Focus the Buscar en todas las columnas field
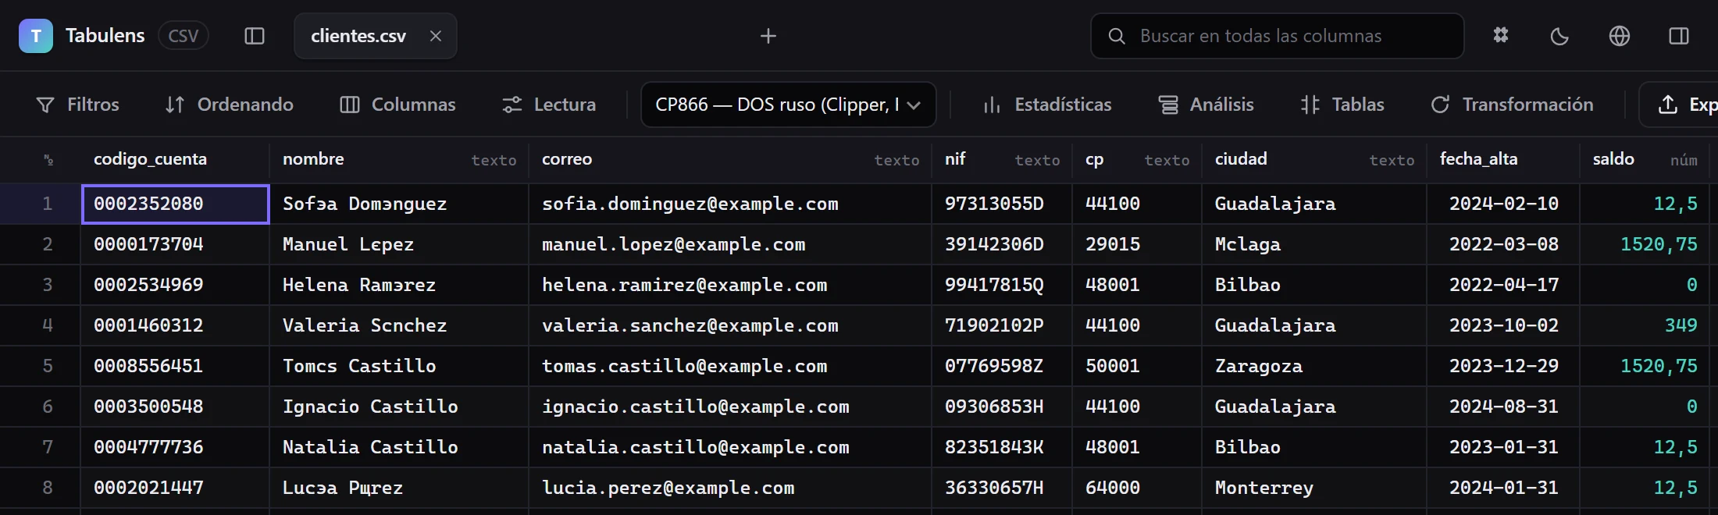This screenshot has height=515, width=1718. coord(1277,36)
